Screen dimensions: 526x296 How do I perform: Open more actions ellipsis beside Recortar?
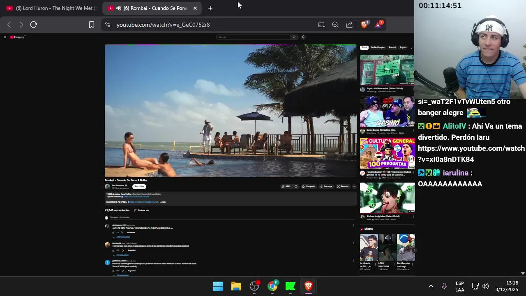tap(354, 186)
